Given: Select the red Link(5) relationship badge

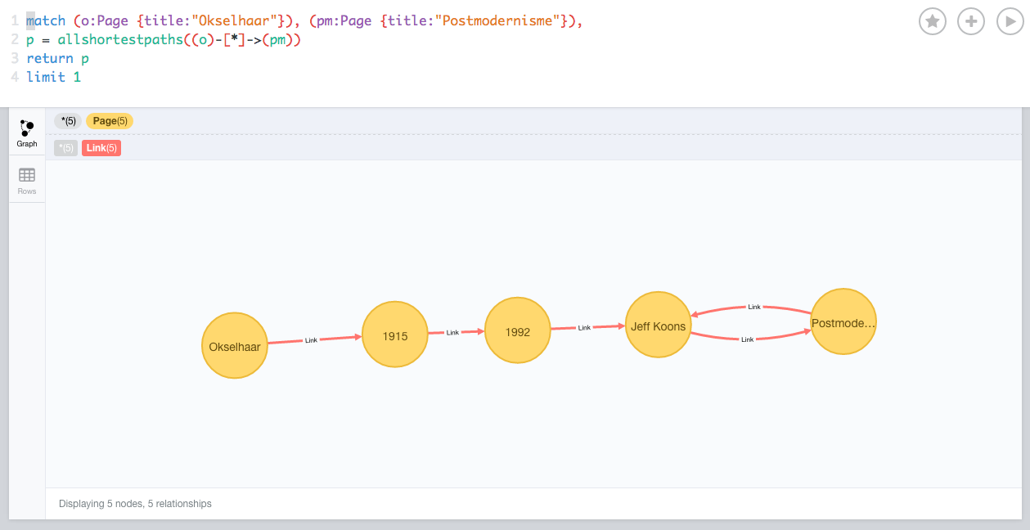Looking at the screenshot, I should [x=101, y=148].
